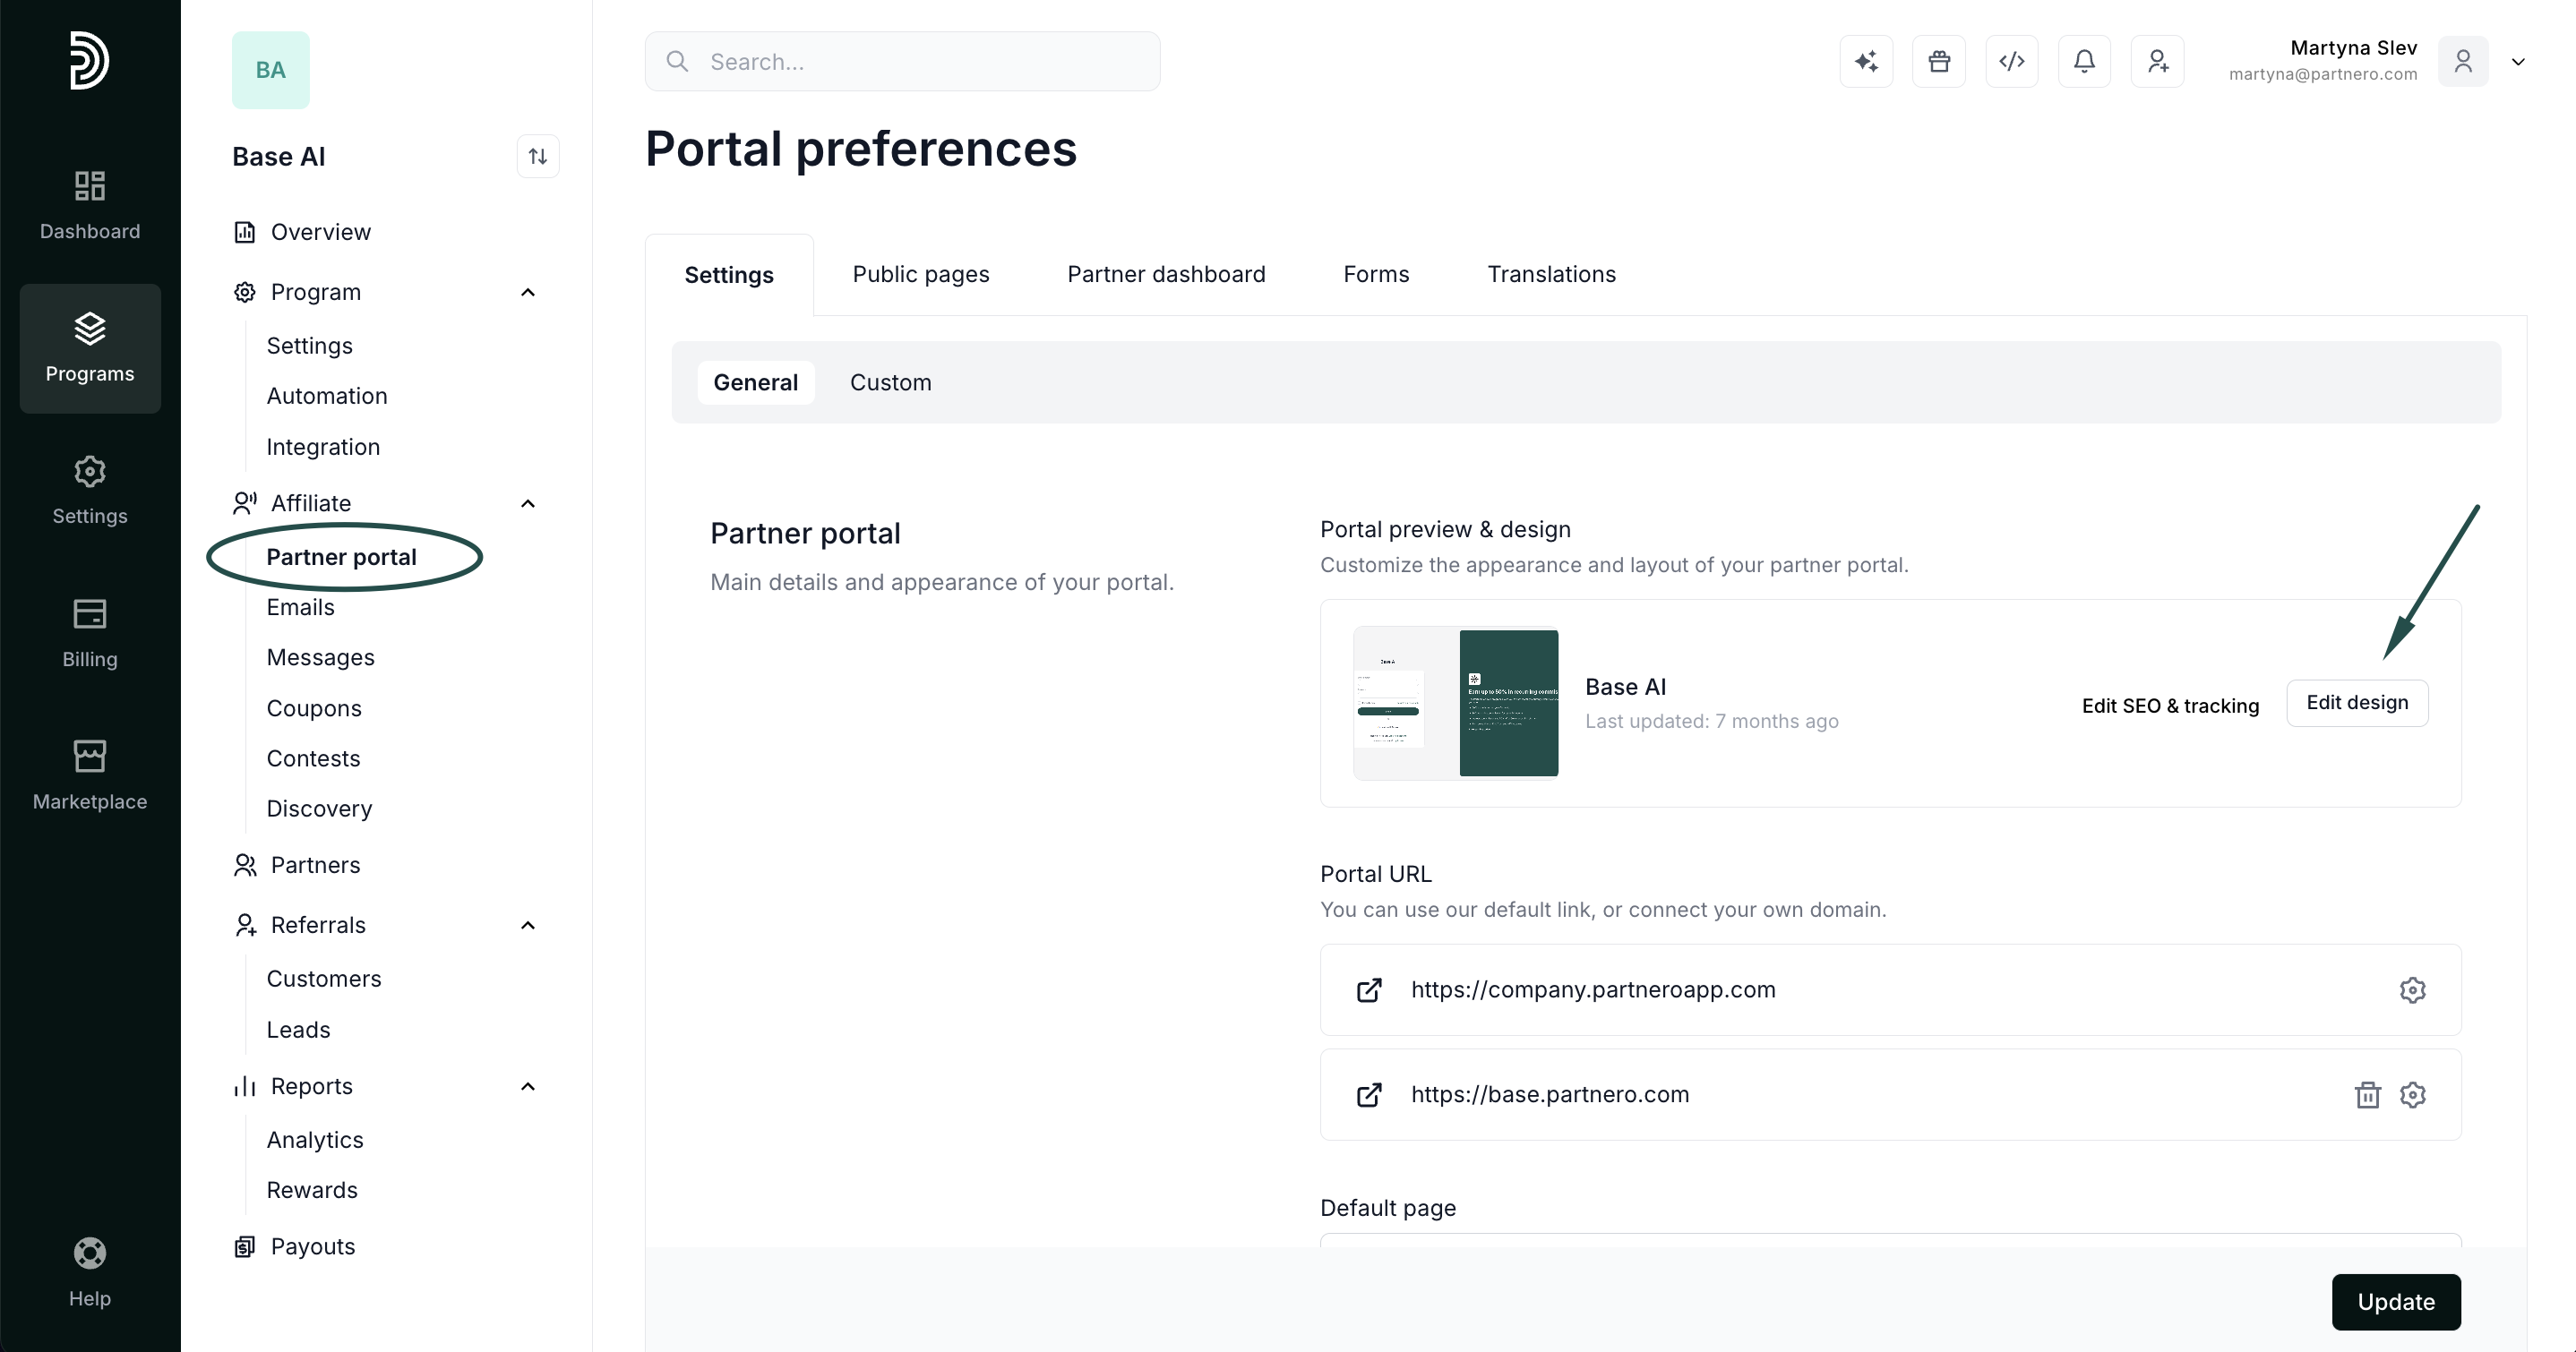
Task: Collapse the Referrals section
Action: pyautogui.click(x=528, y=925)
